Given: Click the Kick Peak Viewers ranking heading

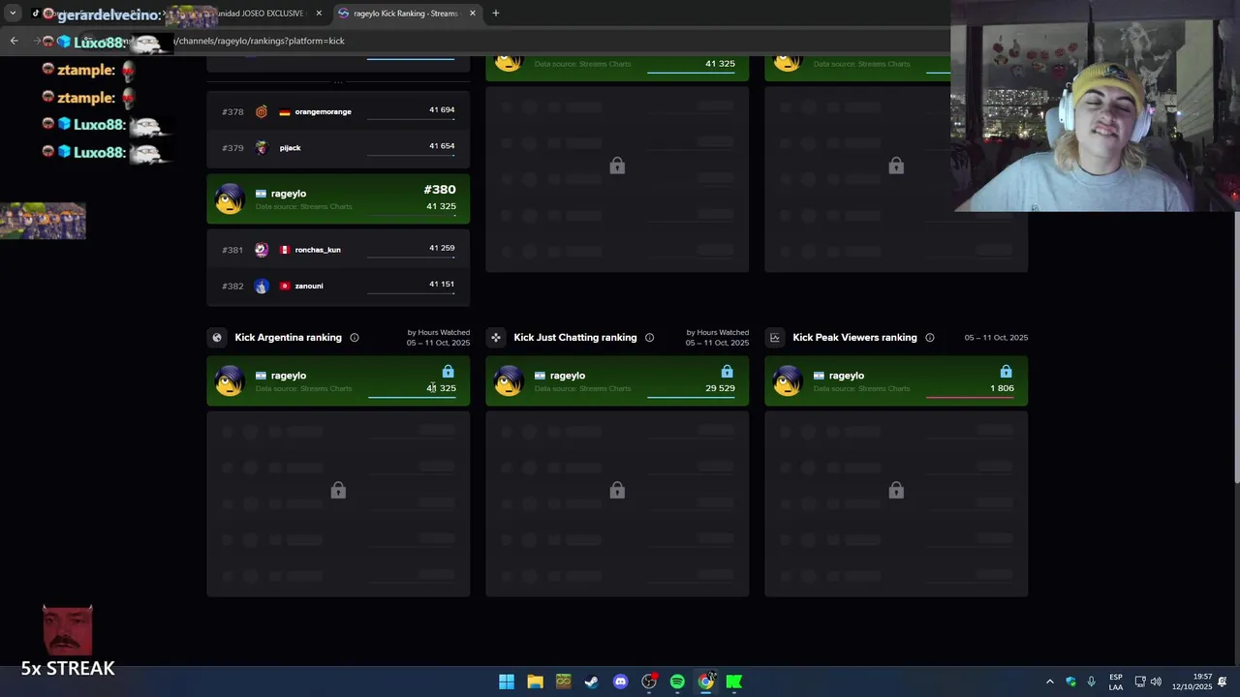Looking at the screenshot, I should tap(854, 337).
